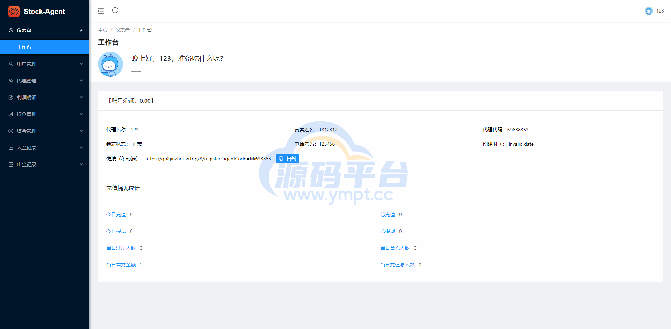Click 工作台 in the breadcrumb
The image size is (671, 329).
click(x=145, y=30)
